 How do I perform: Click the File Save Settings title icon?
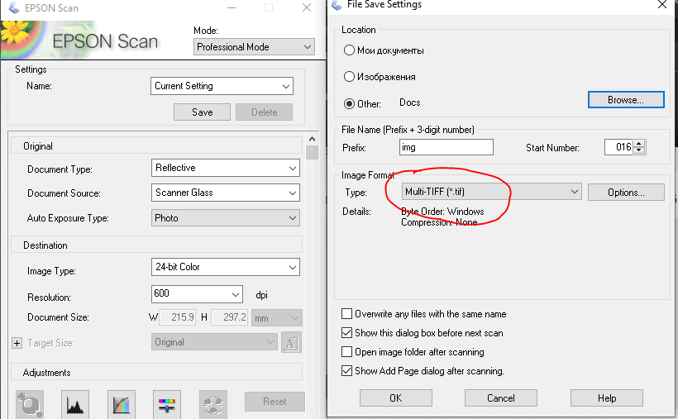pyautogui.click(x=337, y=5)
